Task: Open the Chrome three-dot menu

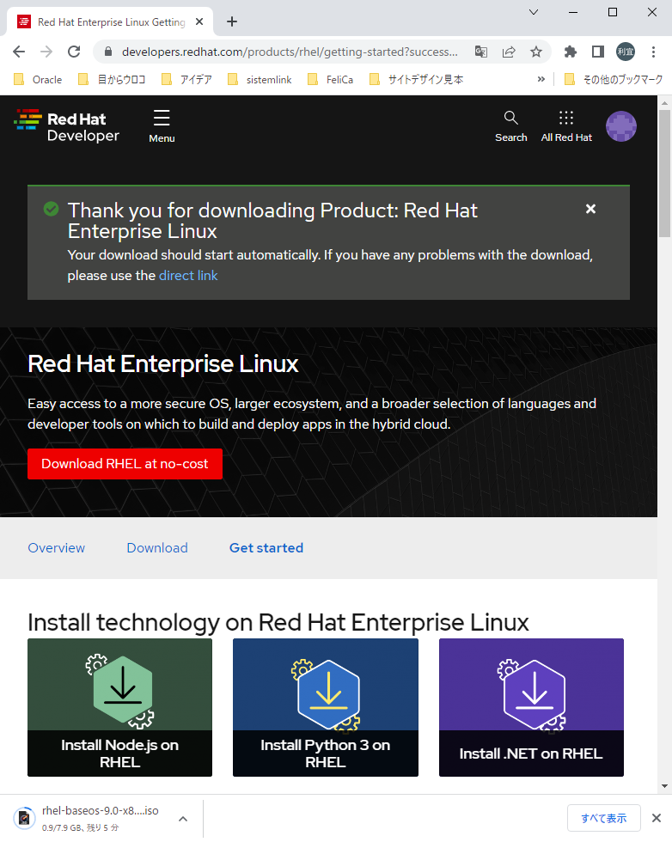Action: tap(653, 52)
